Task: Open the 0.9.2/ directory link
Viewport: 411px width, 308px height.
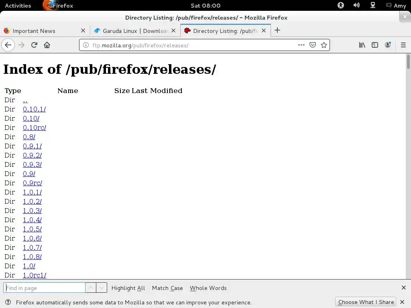Action: [32, 155]
